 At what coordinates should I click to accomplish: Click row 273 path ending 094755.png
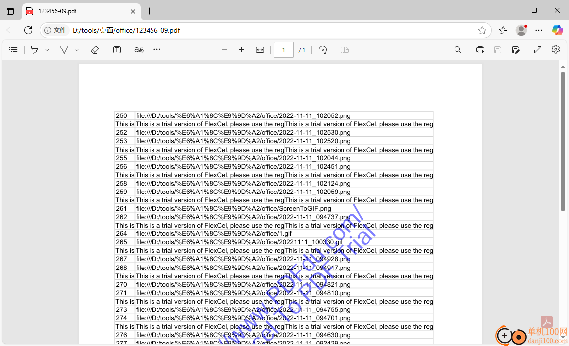click(243, 309)
